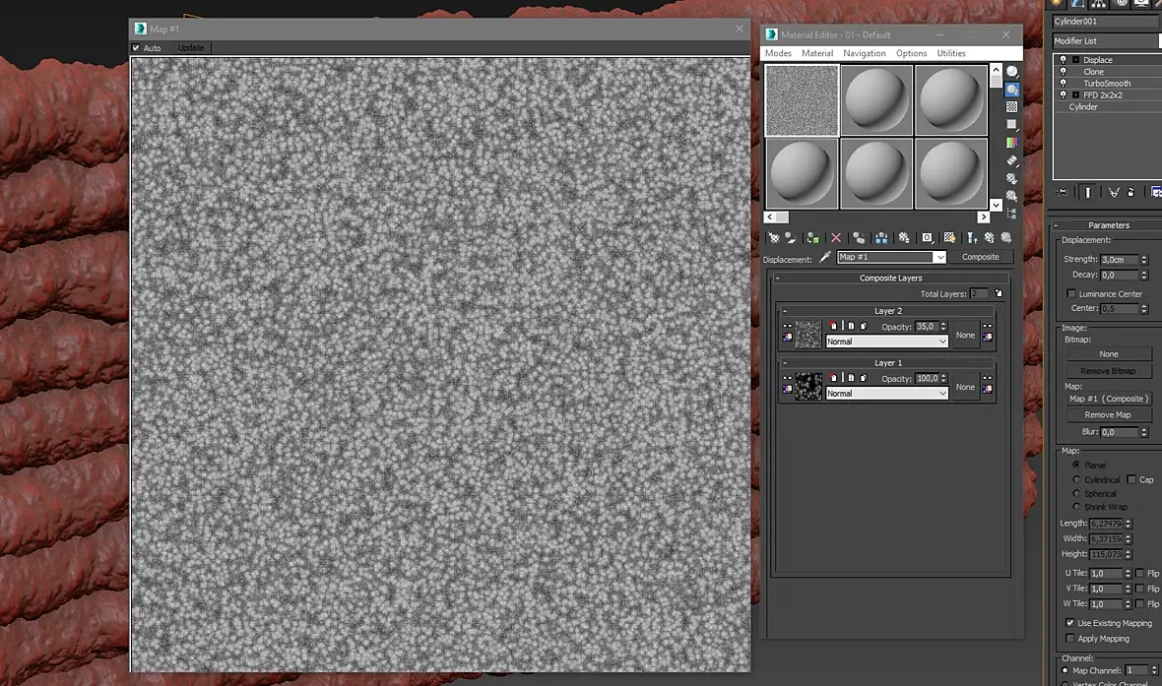Image resolution: width=1162 pixels, height=686 pixels.
Task: Click Assign Material to Selection icon
Action: [x=813, y=238]
